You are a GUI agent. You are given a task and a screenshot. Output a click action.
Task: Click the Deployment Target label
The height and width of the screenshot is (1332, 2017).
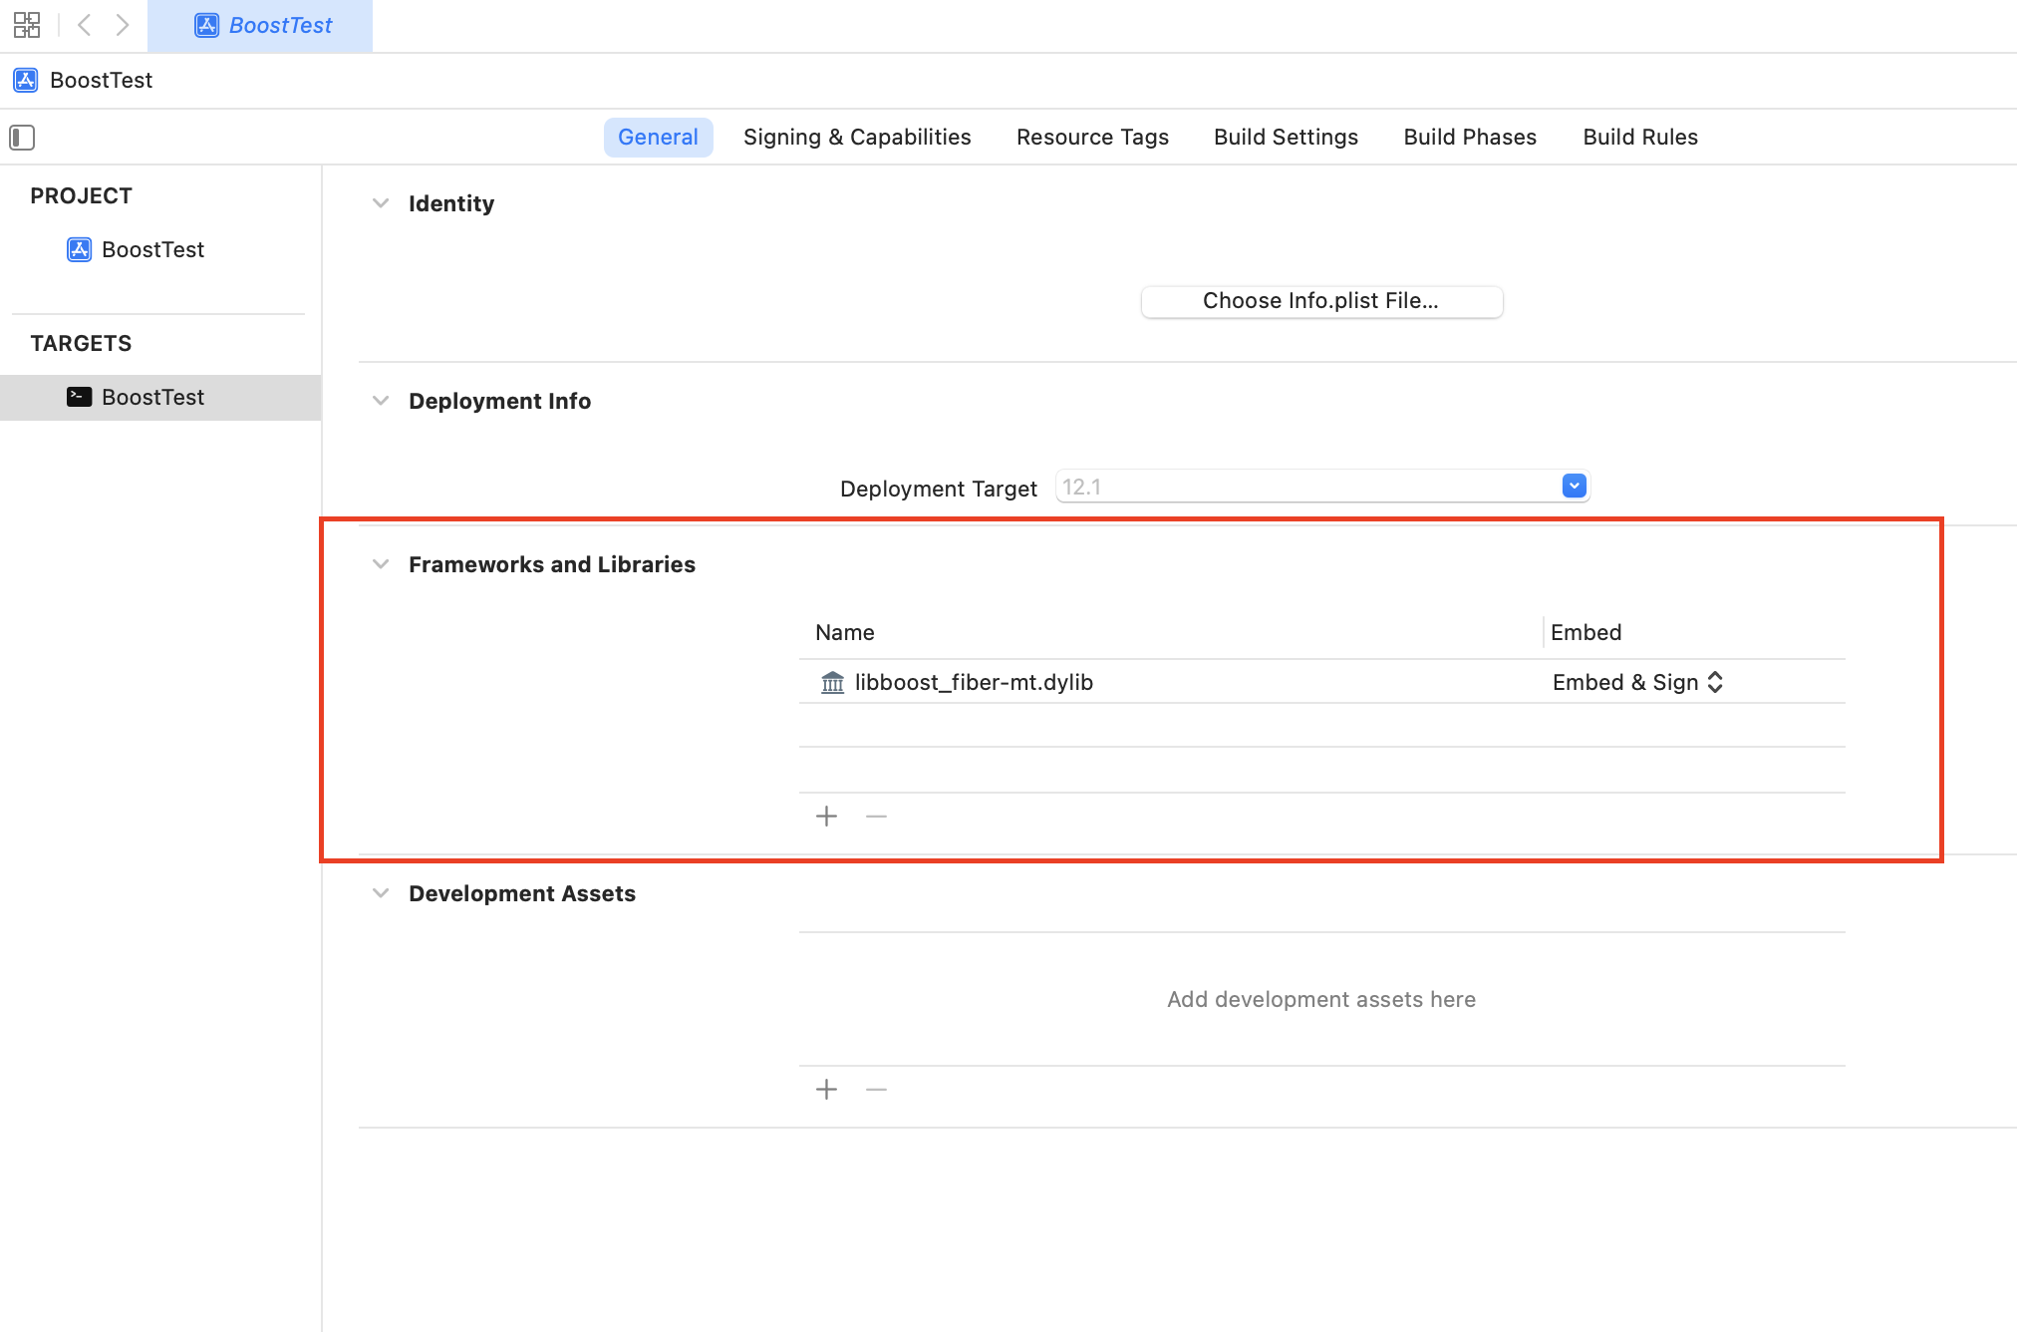coord(938,489)
